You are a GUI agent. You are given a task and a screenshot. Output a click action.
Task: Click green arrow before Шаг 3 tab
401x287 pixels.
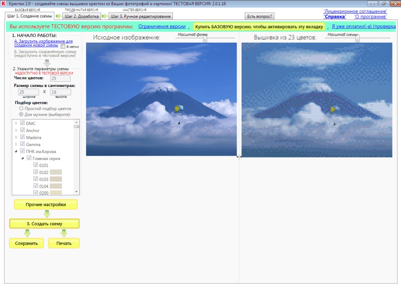(x=105, y=16)
